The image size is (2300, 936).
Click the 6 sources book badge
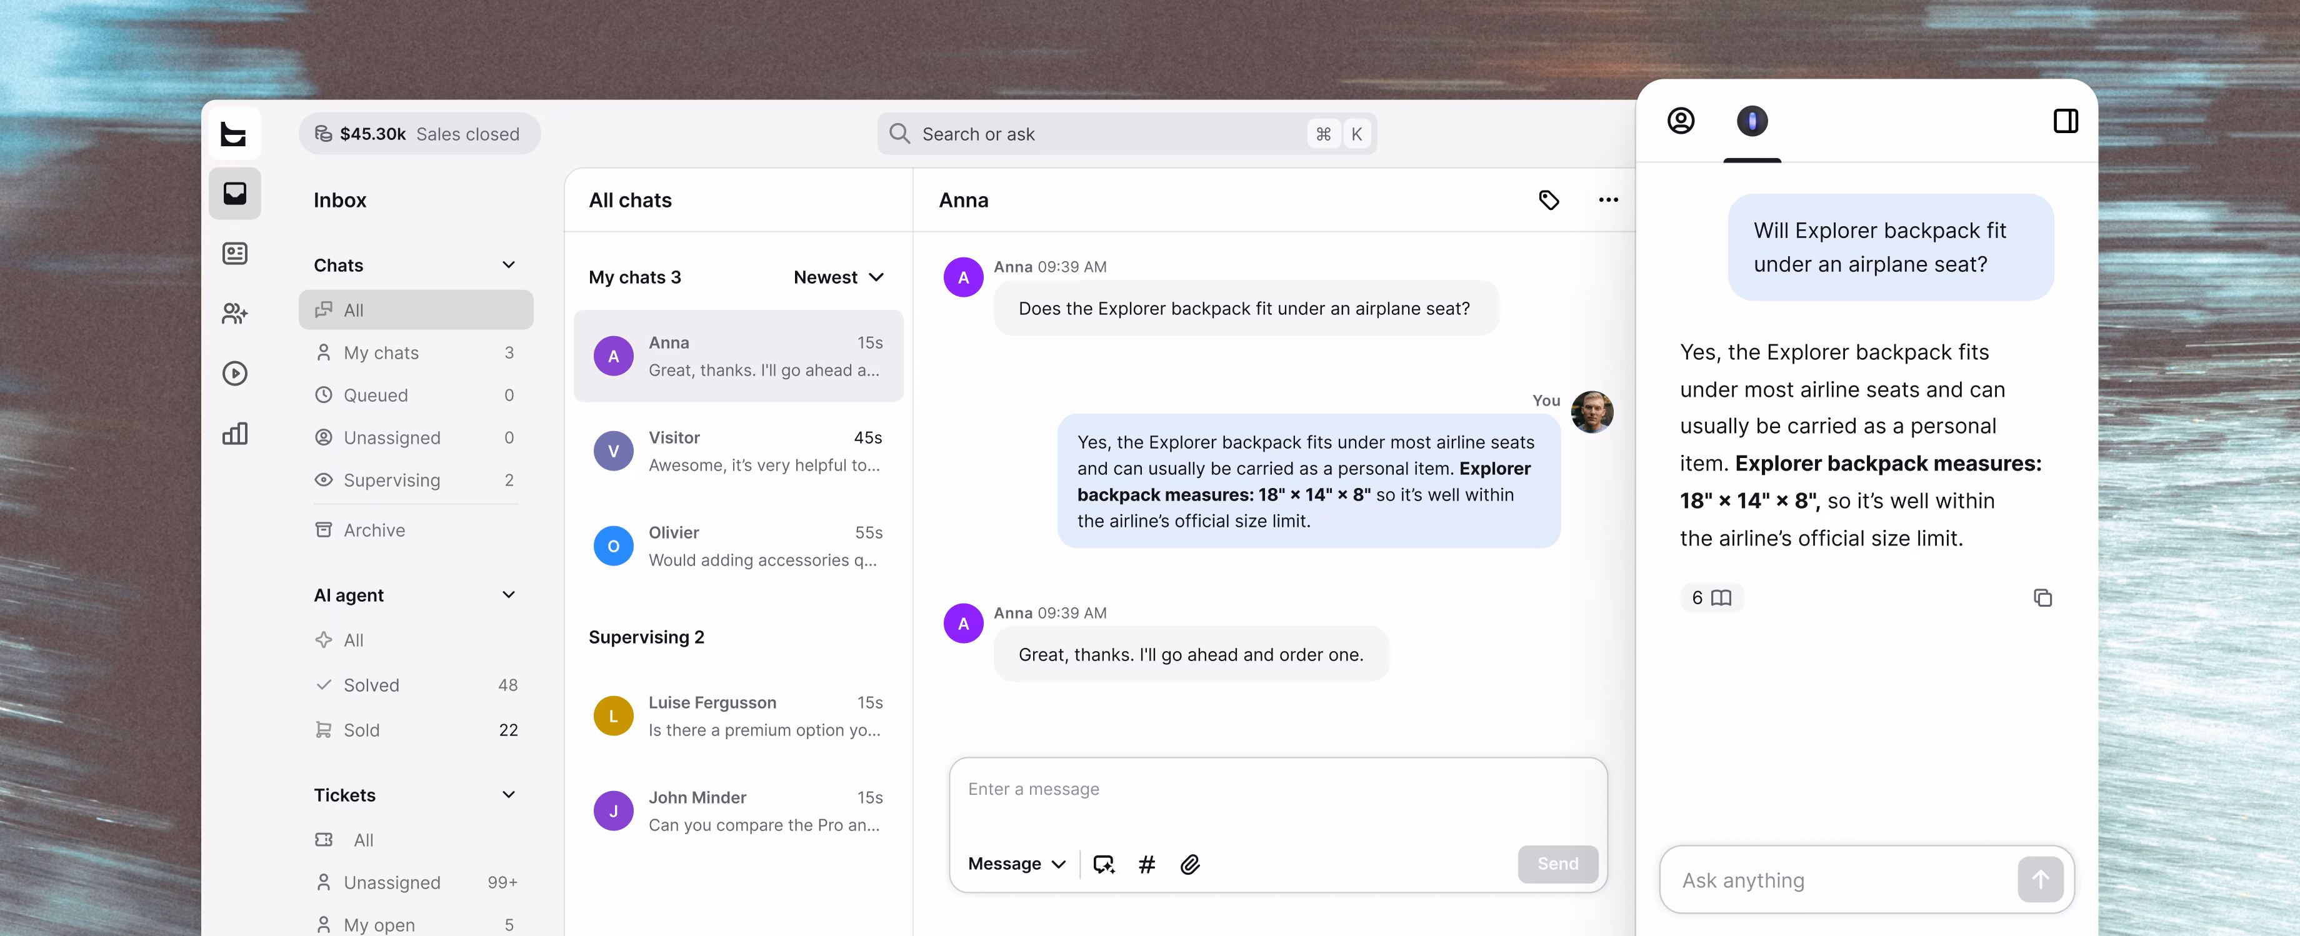coord(1711,598)
